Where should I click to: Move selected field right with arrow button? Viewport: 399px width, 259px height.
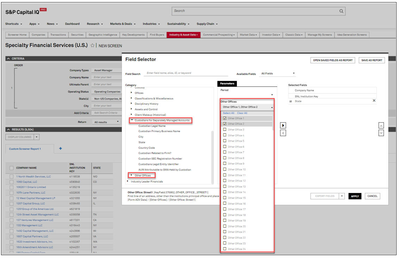tap(283, 125)
